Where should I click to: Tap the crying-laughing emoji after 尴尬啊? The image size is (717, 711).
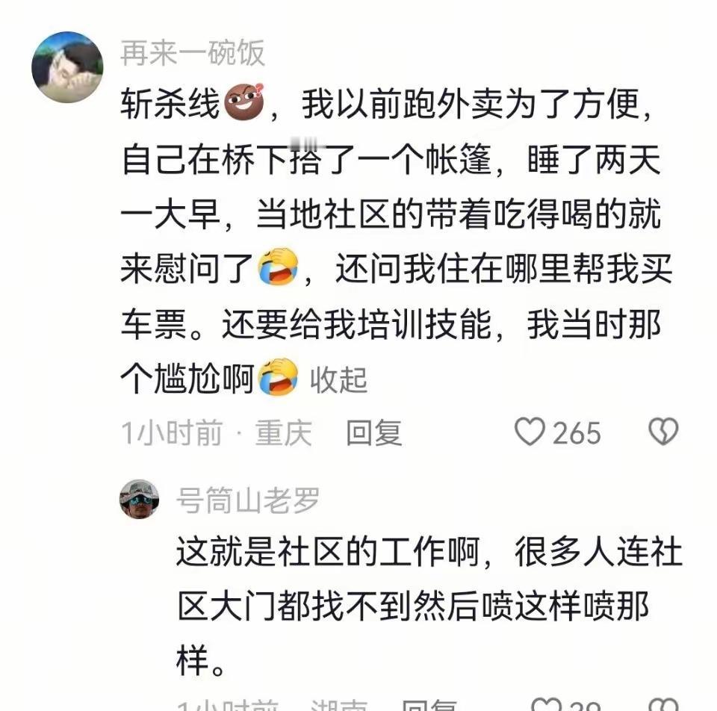(x=278, y=376)
